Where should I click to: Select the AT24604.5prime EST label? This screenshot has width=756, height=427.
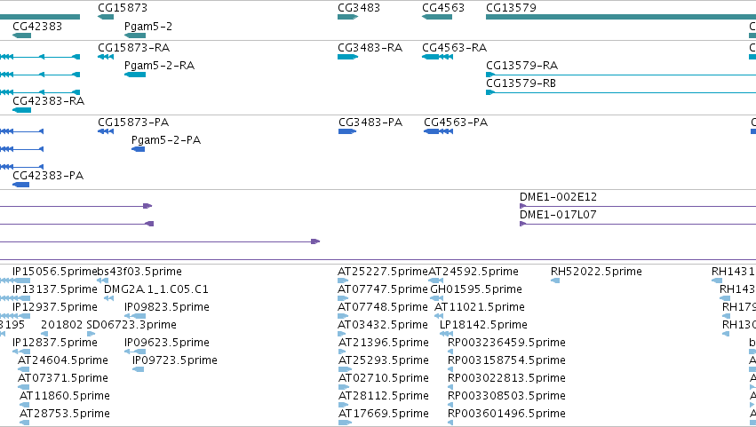click(x=63, y=360)
